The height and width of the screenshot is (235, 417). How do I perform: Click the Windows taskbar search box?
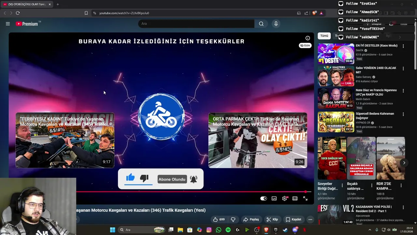point(142,230)
